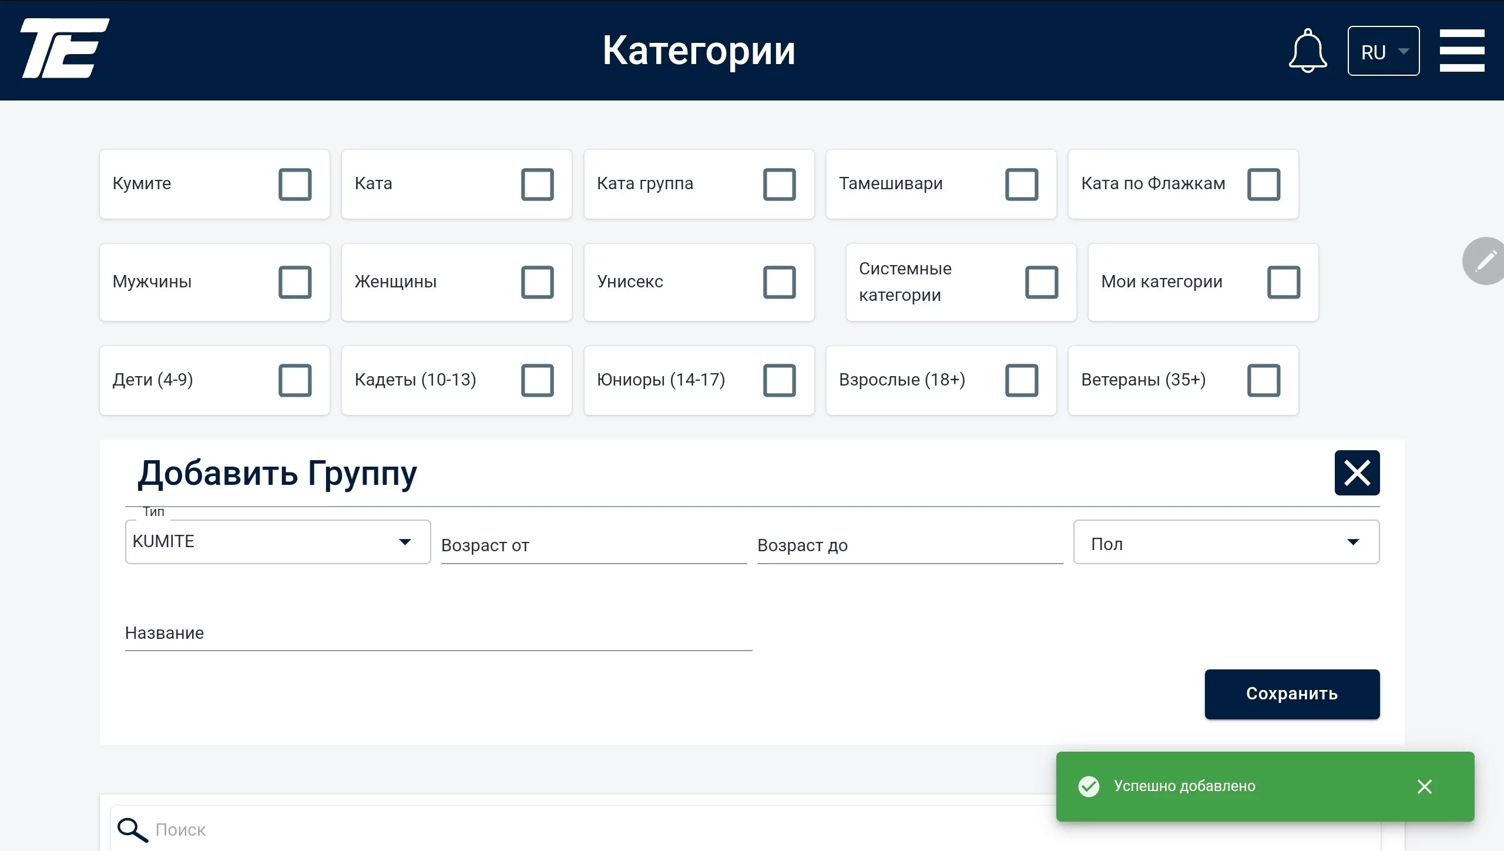This screenshot has height=851, width=1504.
Task: Check Мои категории checkbox
Action: click(1284, 282)
